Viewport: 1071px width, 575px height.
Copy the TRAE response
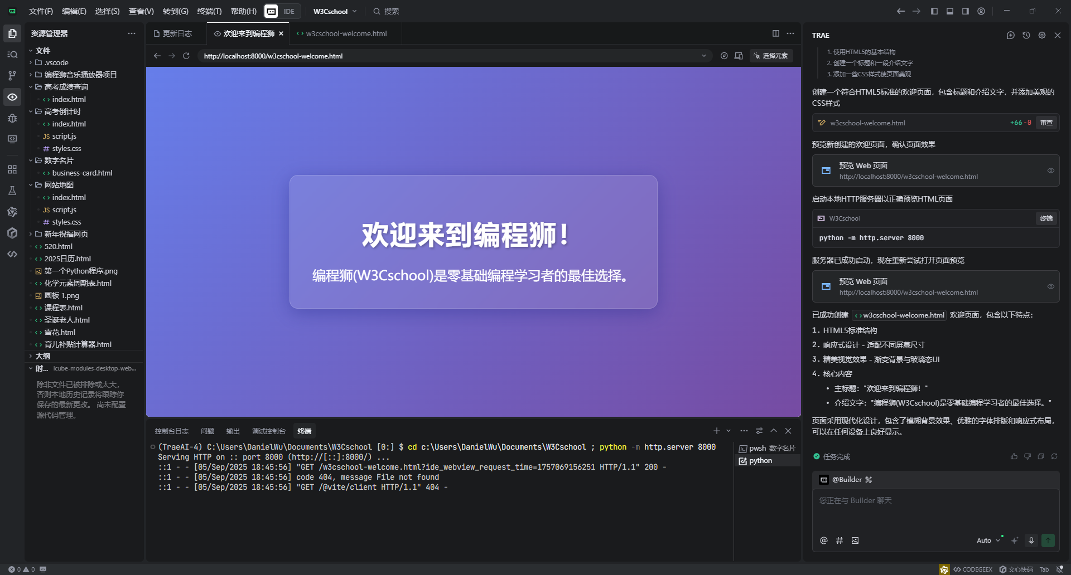pyautogui.click(x=1041, y=456)
